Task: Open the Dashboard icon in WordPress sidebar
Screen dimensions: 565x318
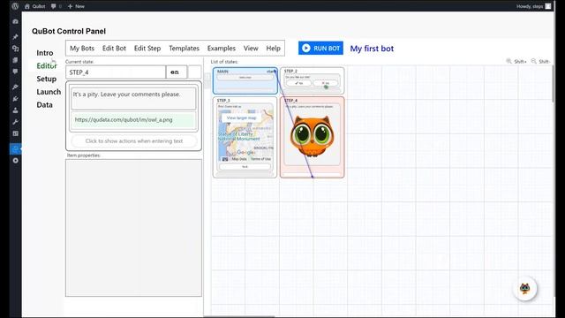Action: (15, 21)
